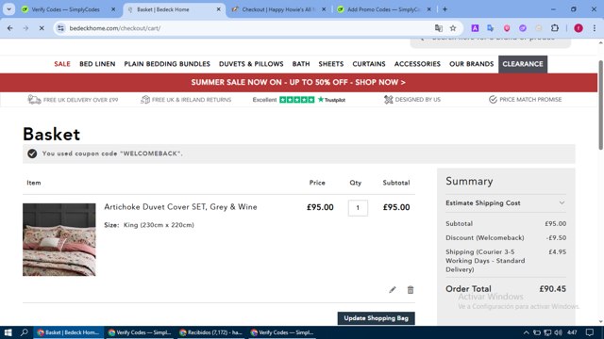This screenshot has width=604, height=339.
Task: Close the Add Promo Codes tab
Action: click(x=429, y=9)
